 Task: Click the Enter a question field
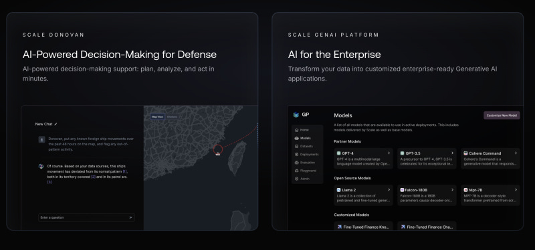point(86,218)
